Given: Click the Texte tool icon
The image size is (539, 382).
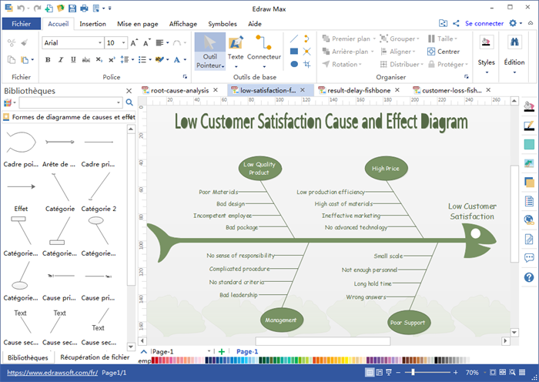Looking at the screenshot, I should click(236, 42).
